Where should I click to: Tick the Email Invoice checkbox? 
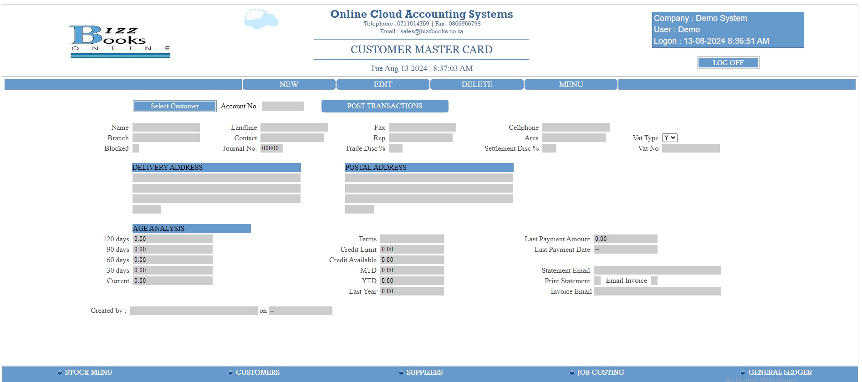(x=654, y=281)
